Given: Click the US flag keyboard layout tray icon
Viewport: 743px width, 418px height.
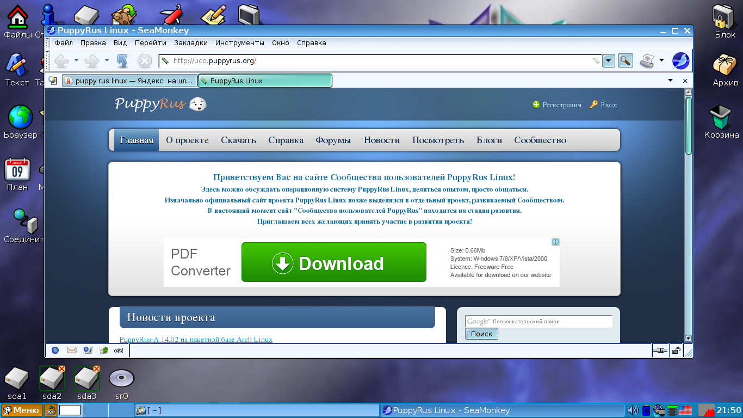Looking at the screenshot, I should pos(685,410).
